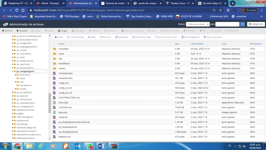Click the Copiar toolbar button
The height and width of the screenshot is (150, 266).
[x=36, y=31]
